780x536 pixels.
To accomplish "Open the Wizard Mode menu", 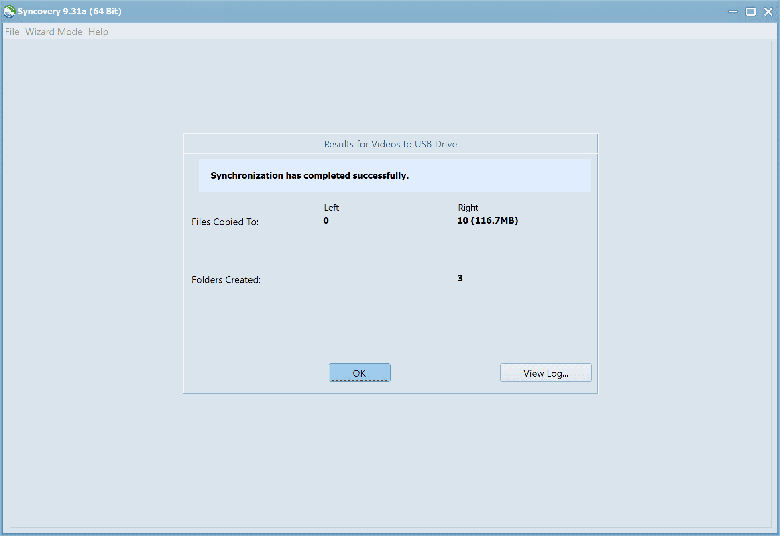I will pyautogui.click(x=54, y=32).
